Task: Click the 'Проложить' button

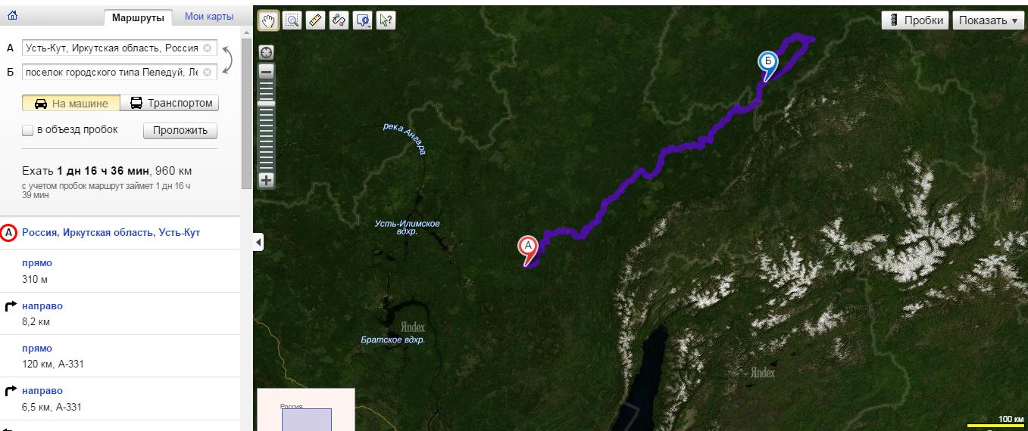Action: point(180,131)
